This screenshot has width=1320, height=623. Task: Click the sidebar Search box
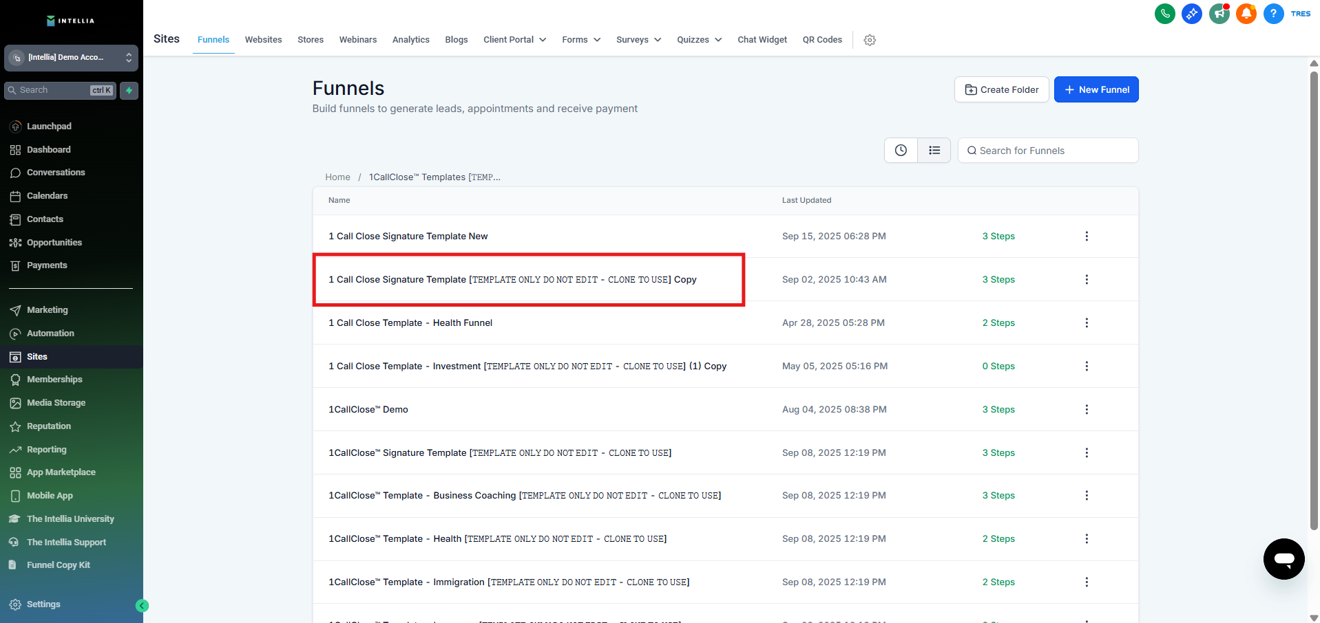61,90
